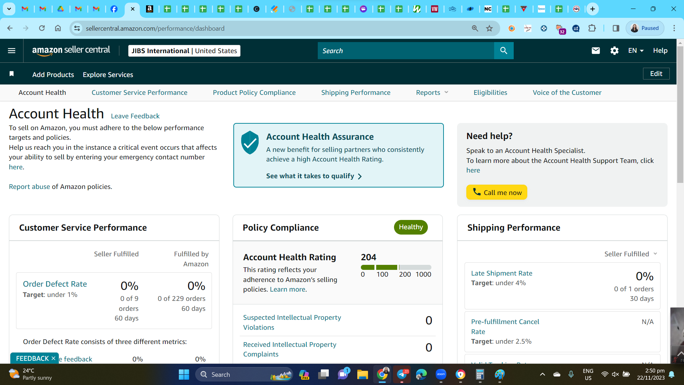This screenshot has height=385, width=684.
Task: Open the Shipping Performance tab
Action: pyautogui.click(x=356, y=92)
